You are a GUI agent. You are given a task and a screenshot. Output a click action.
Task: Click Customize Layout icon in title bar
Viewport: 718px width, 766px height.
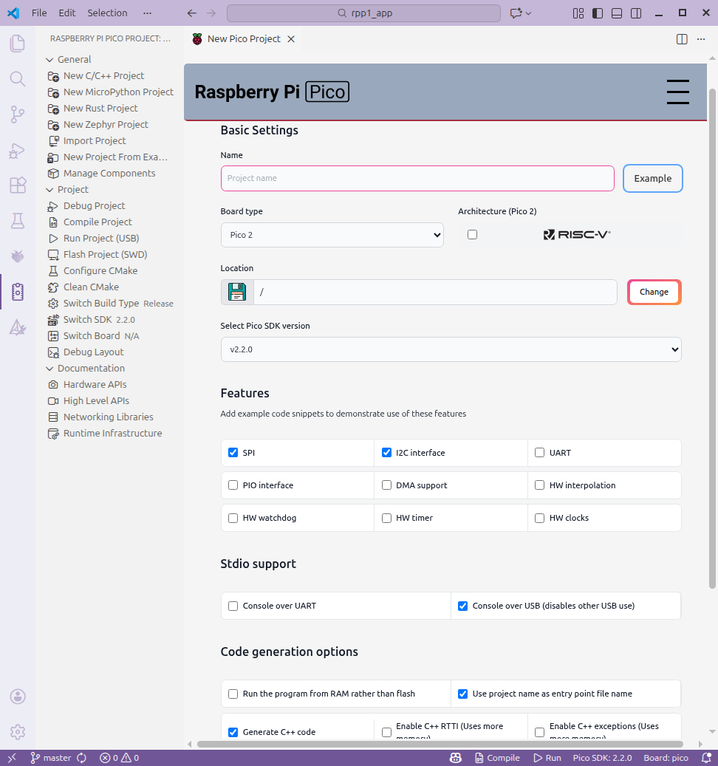click(578, 13)
